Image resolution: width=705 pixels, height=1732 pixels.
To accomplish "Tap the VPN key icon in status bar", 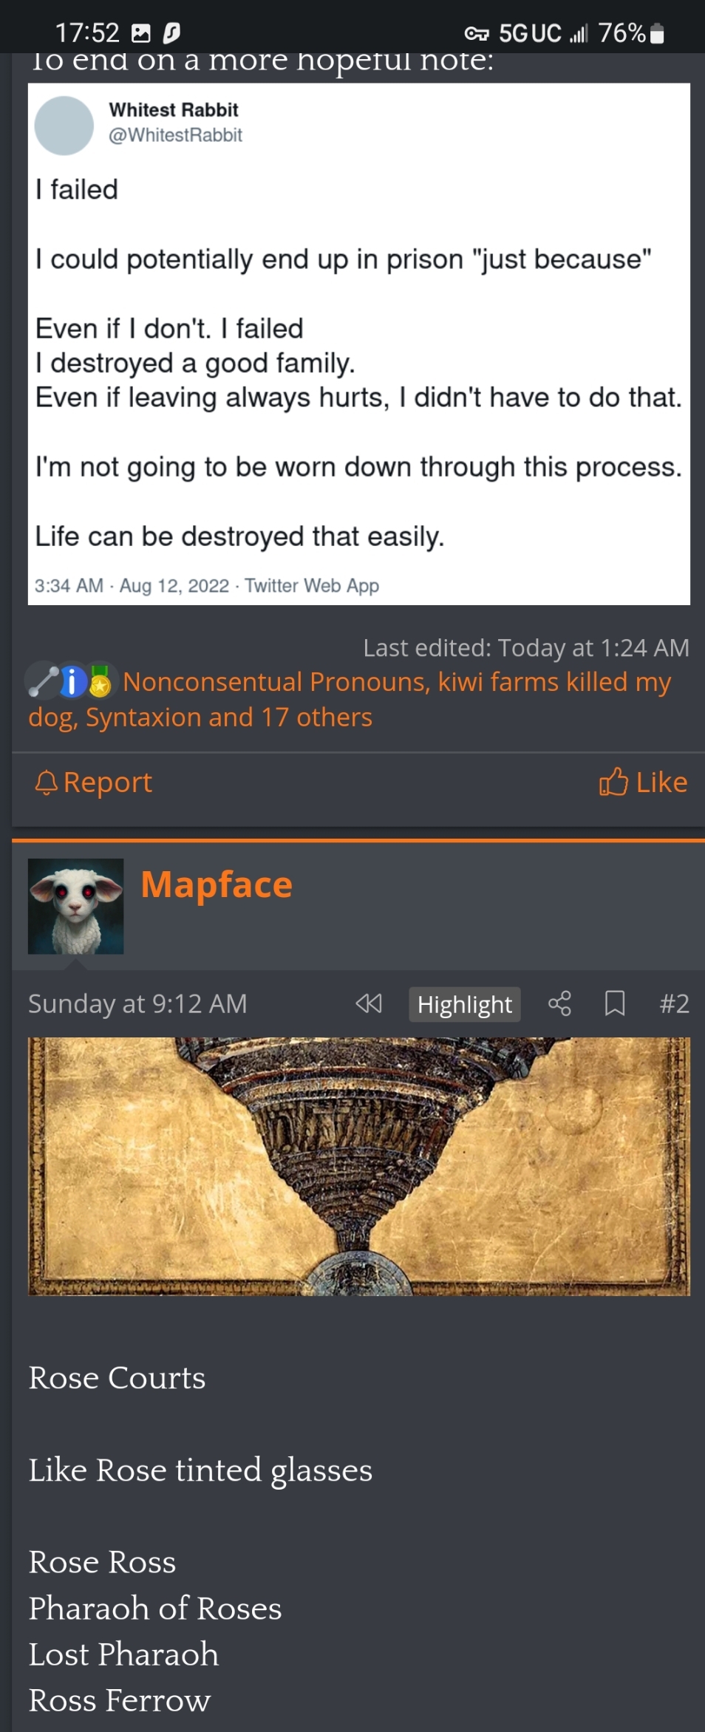I will [x=476, y=33].
